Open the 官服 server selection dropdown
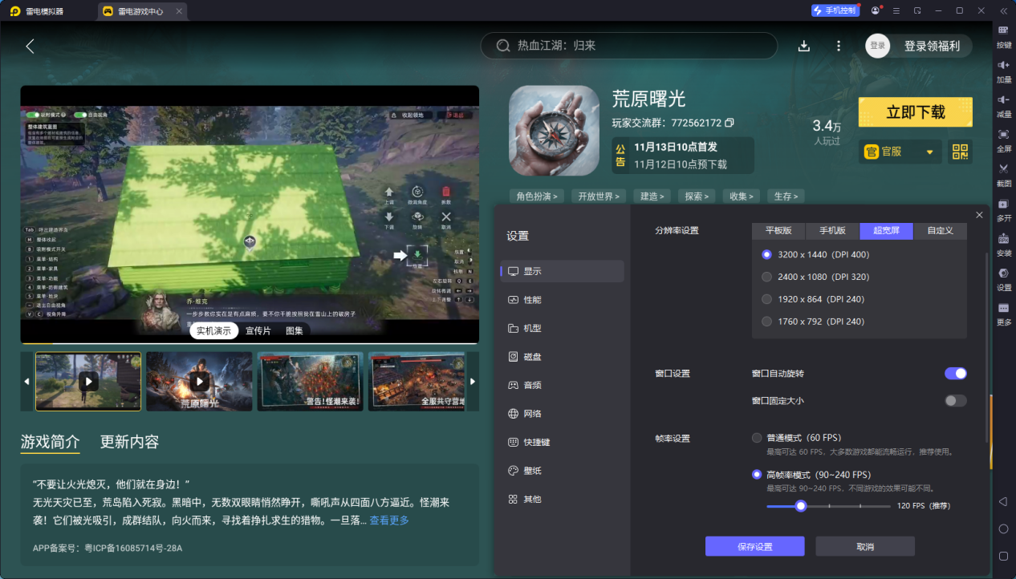 click(x=899, y=152)
